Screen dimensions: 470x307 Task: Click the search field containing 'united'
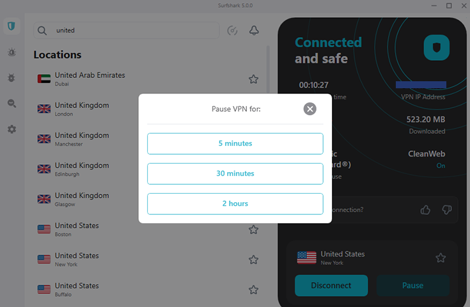point(127,30)
